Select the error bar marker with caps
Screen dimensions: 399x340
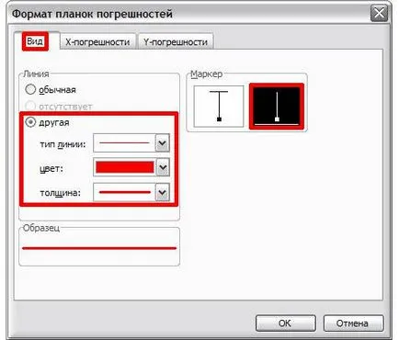[x=219, y=106]
